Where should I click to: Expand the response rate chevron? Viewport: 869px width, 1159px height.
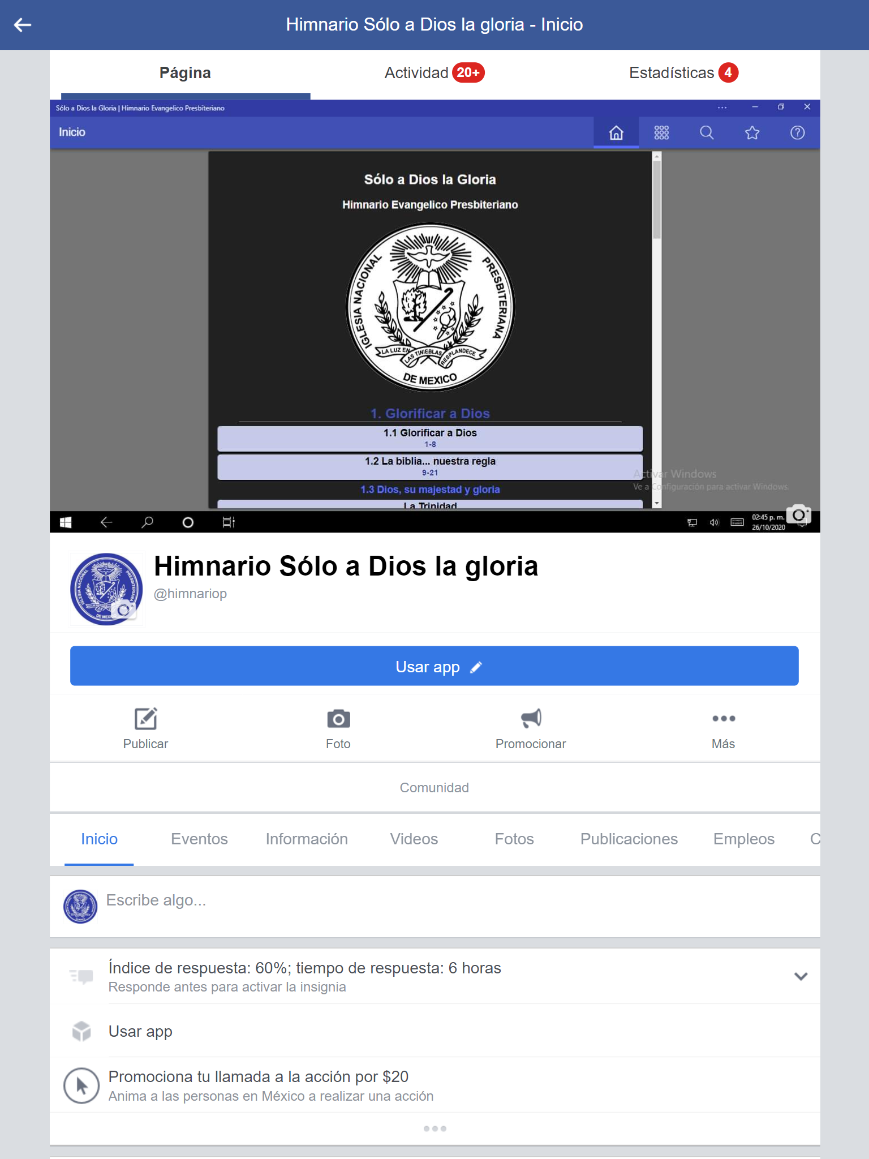pos(800,976)
